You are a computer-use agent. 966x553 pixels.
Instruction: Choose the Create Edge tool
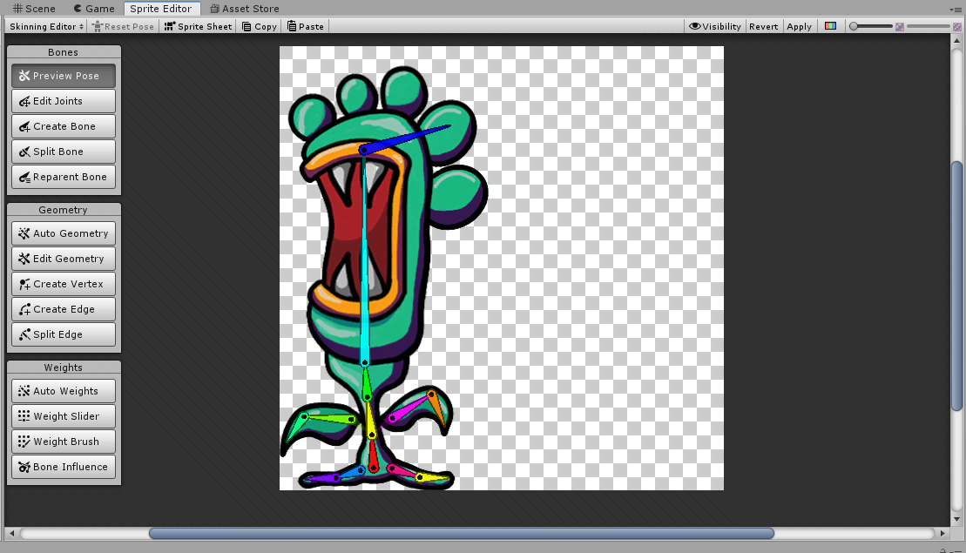pos(63,309)
